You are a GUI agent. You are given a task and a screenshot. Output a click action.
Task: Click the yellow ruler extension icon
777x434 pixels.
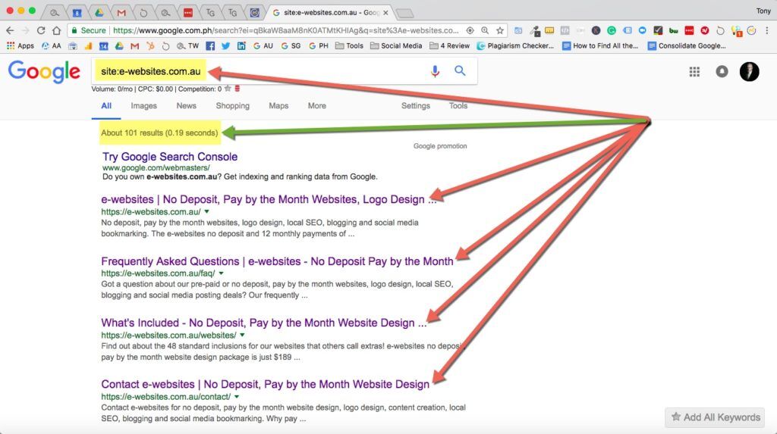[549, 31]
